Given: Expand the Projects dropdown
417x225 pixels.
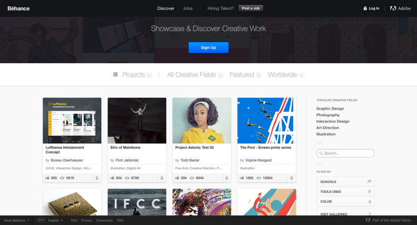Looking at the screenshot, I should click(149, 75).
